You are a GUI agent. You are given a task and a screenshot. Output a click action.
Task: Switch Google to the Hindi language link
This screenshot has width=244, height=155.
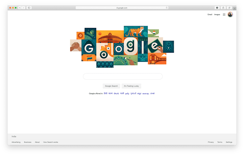pos(105,94)
